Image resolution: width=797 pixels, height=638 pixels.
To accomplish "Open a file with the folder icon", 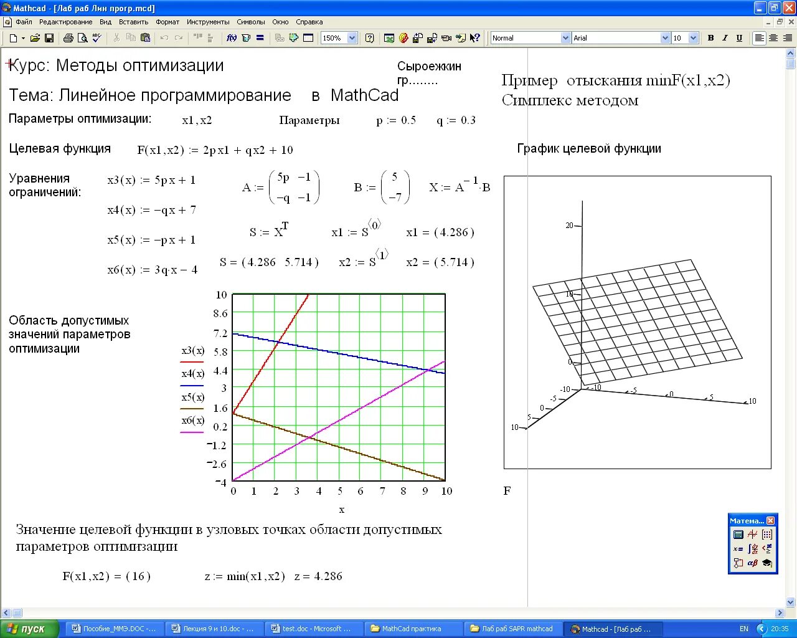I will pos(35,38).
